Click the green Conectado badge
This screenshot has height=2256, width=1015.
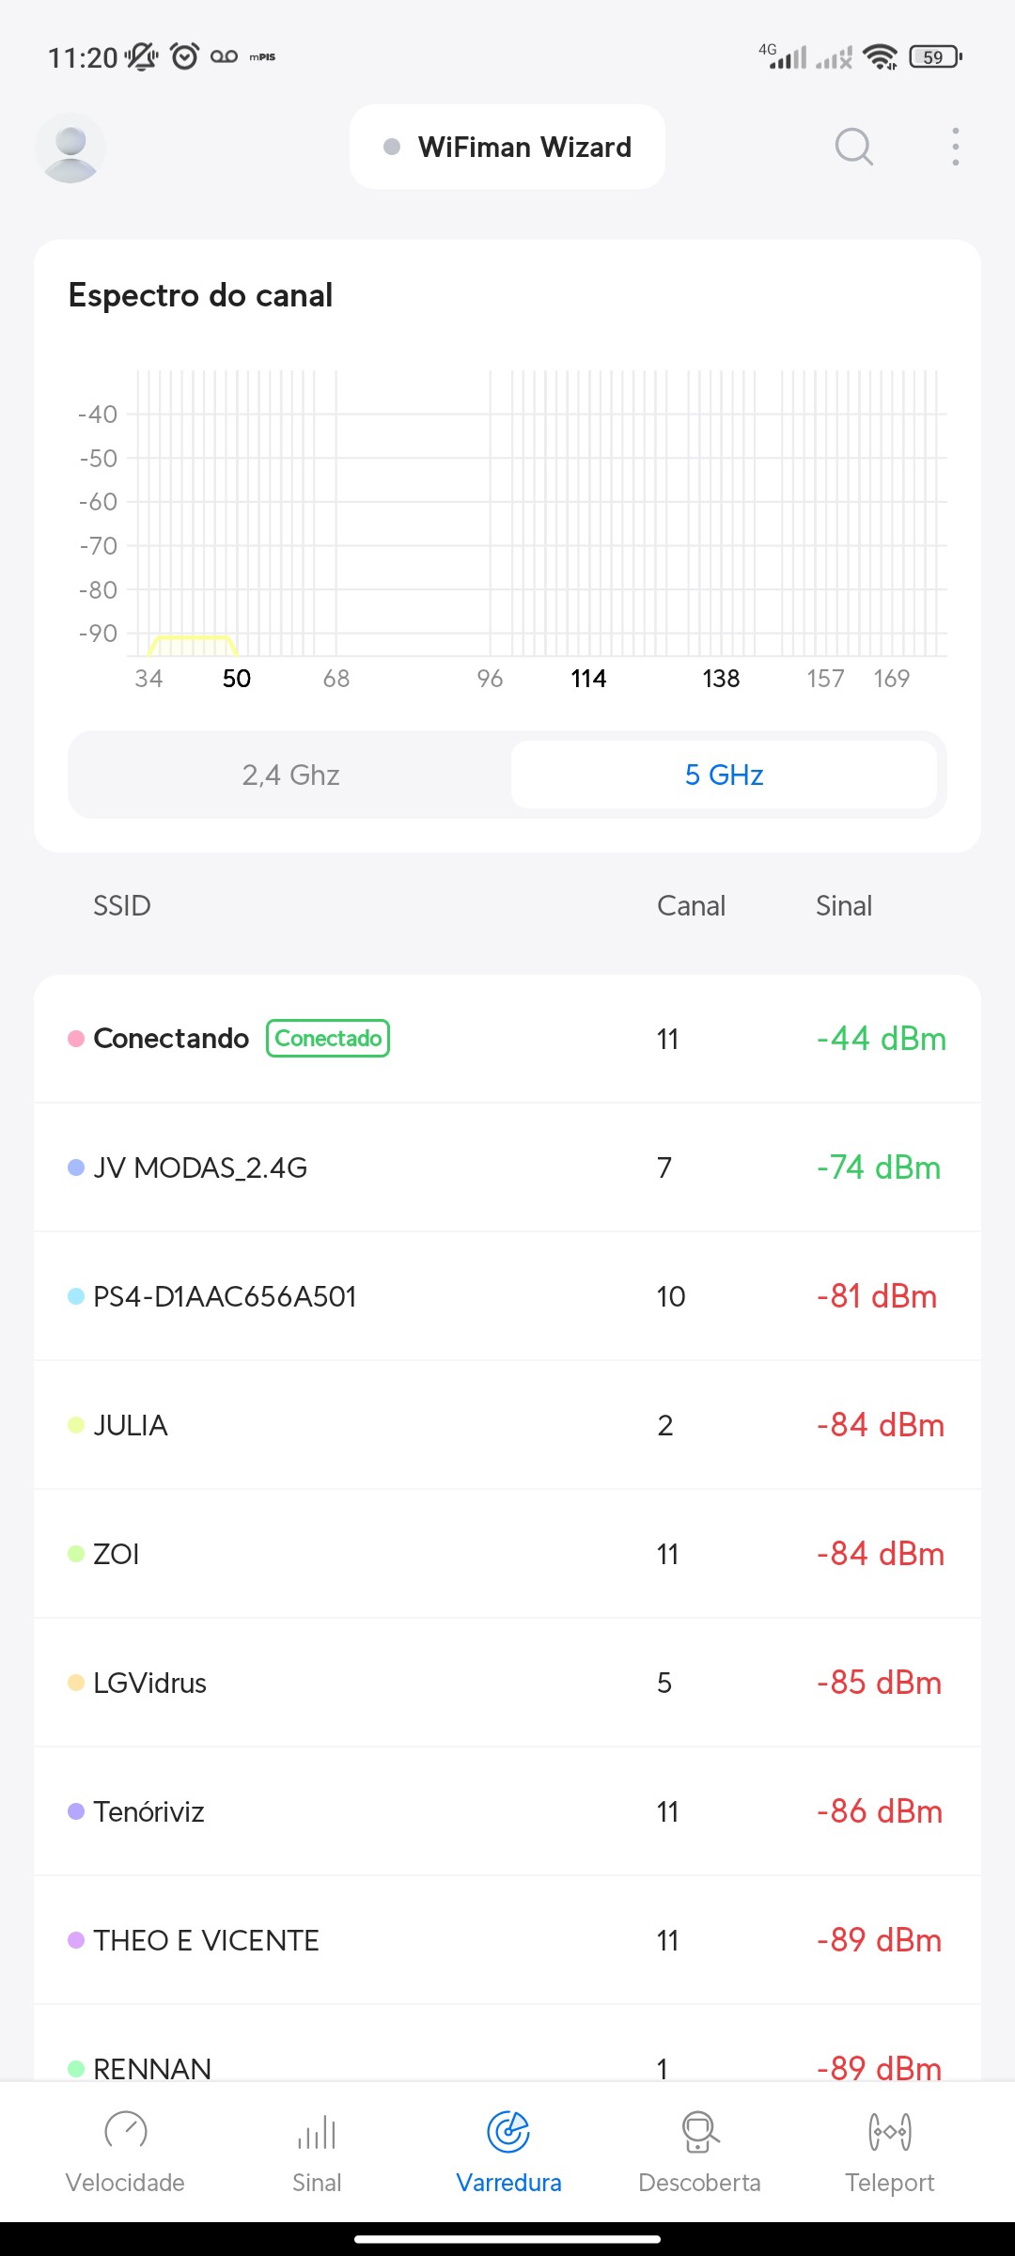tap(328, 1039)
